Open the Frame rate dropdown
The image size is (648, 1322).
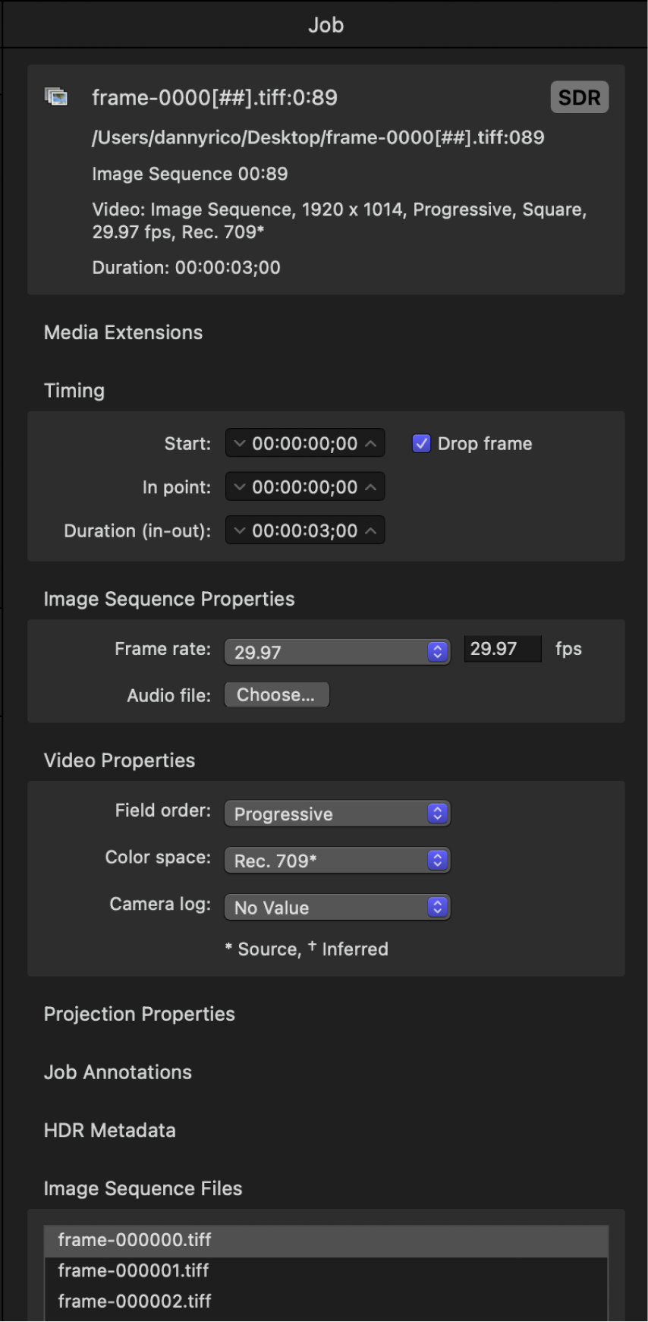click(337, 651)
